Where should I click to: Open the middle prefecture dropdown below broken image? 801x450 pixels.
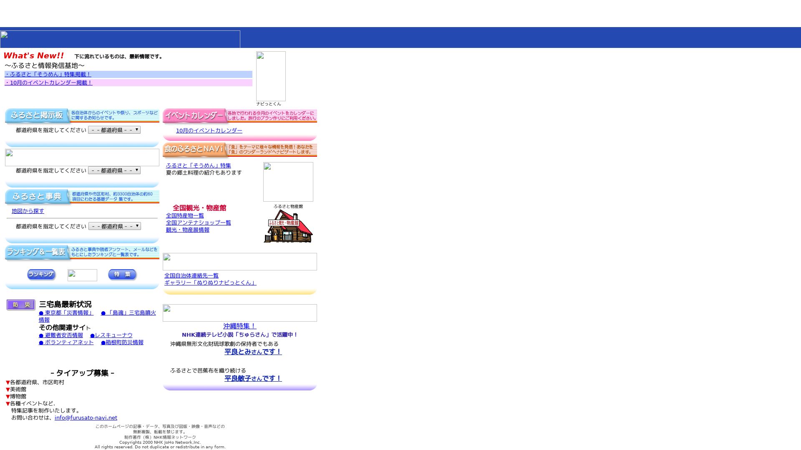114,170
